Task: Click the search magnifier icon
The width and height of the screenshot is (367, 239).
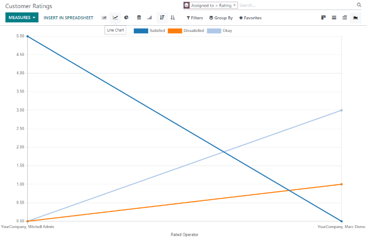Action: point(359,5)
